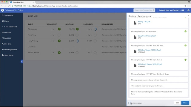This screenshot has width=191, height=107.
Task: Collapse the left sidebar with chevron
Action: pyautogui.click(x=22, y=62)
